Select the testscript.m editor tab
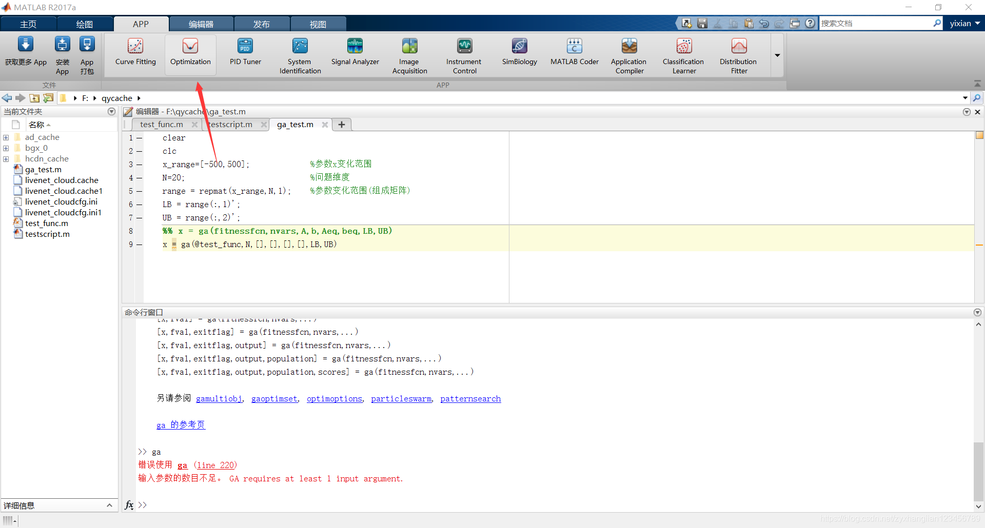This screenshot has height=528, width=985. [231, 125]
